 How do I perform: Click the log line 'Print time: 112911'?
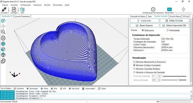point(32,94)
